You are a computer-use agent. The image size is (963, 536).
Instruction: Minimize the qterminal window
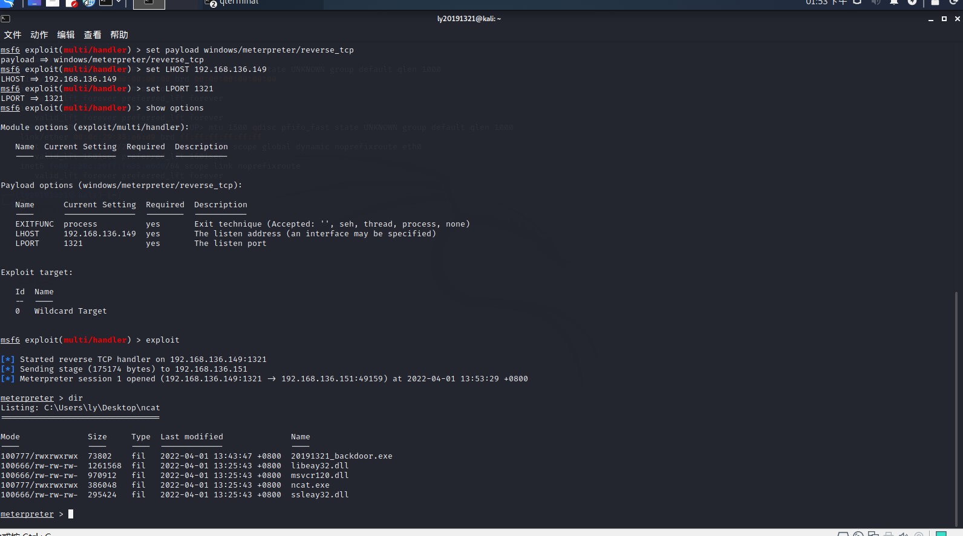click(931, 19)
